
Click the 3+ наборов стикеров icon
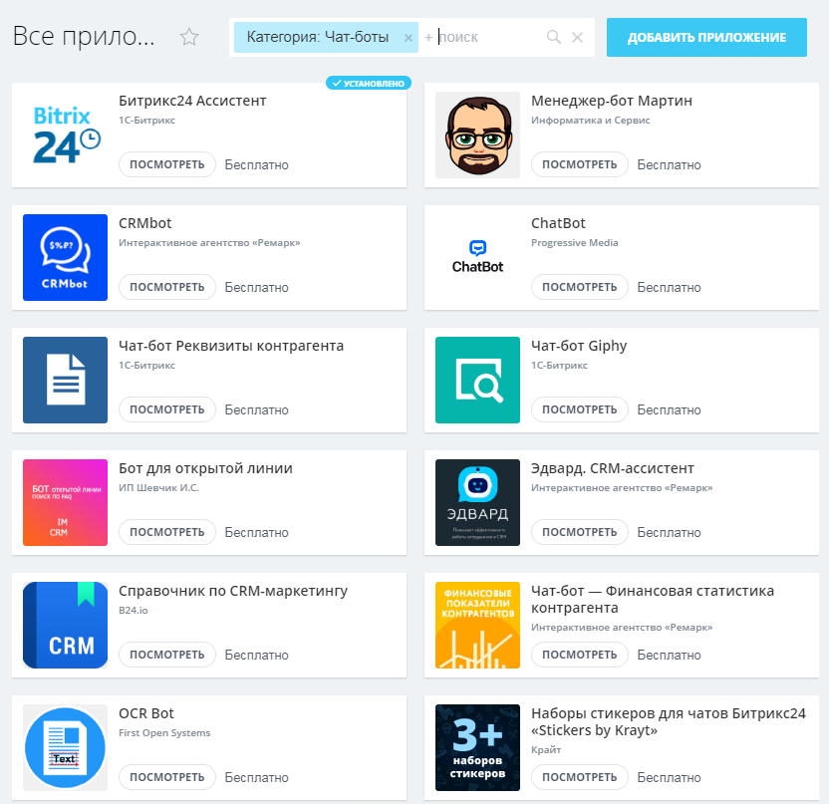click(x=477, y=748)
